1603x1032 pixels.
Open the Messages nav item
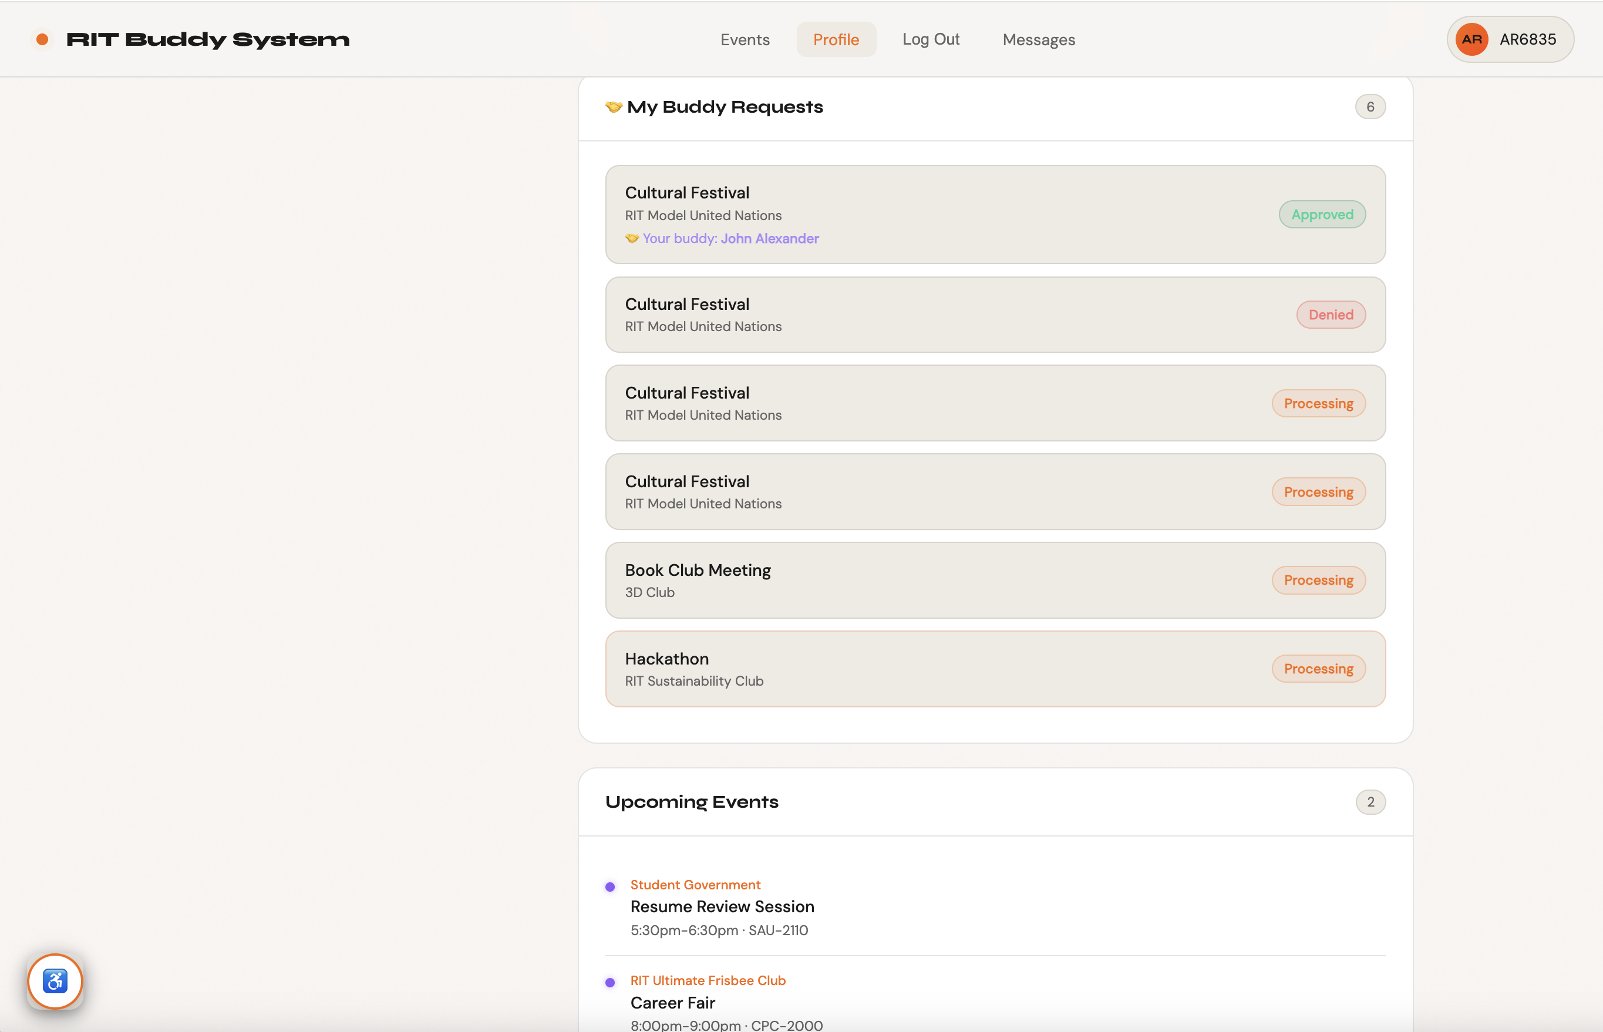(1038, 39)
